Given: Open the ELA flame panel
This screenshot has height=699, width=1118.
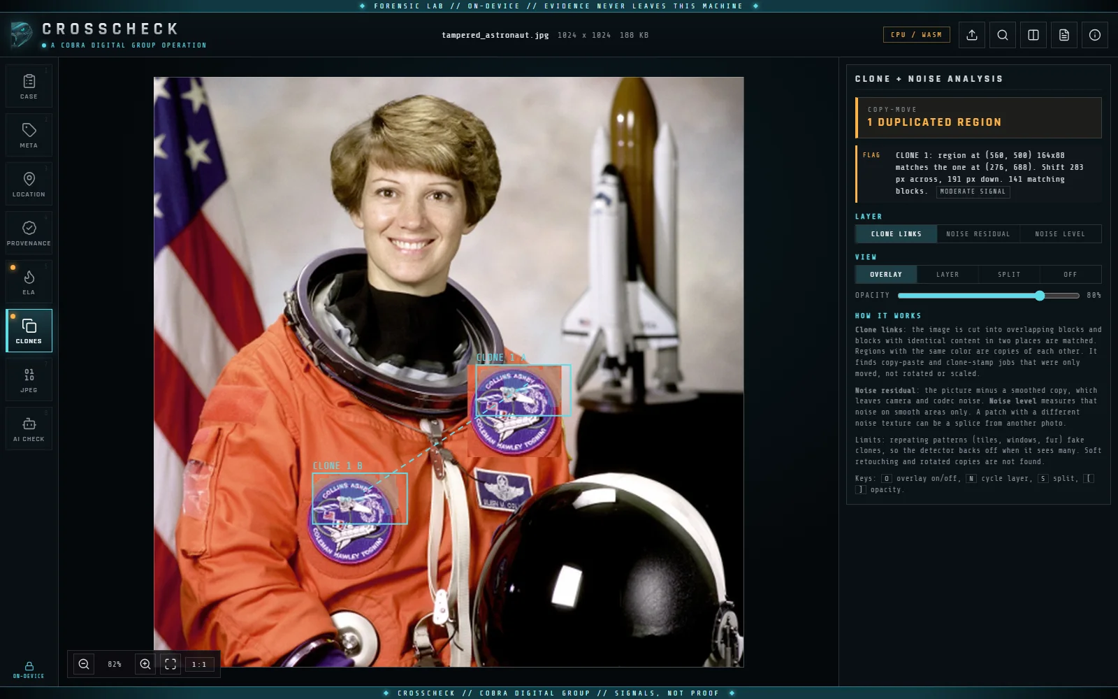Looking at the screenshot, I should (29, 282).
